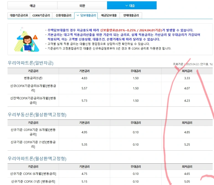Screen dimensions: 214x185
Task: Switch to COFIX기준금리 sub-tab
Action: (x=41, y=16)
